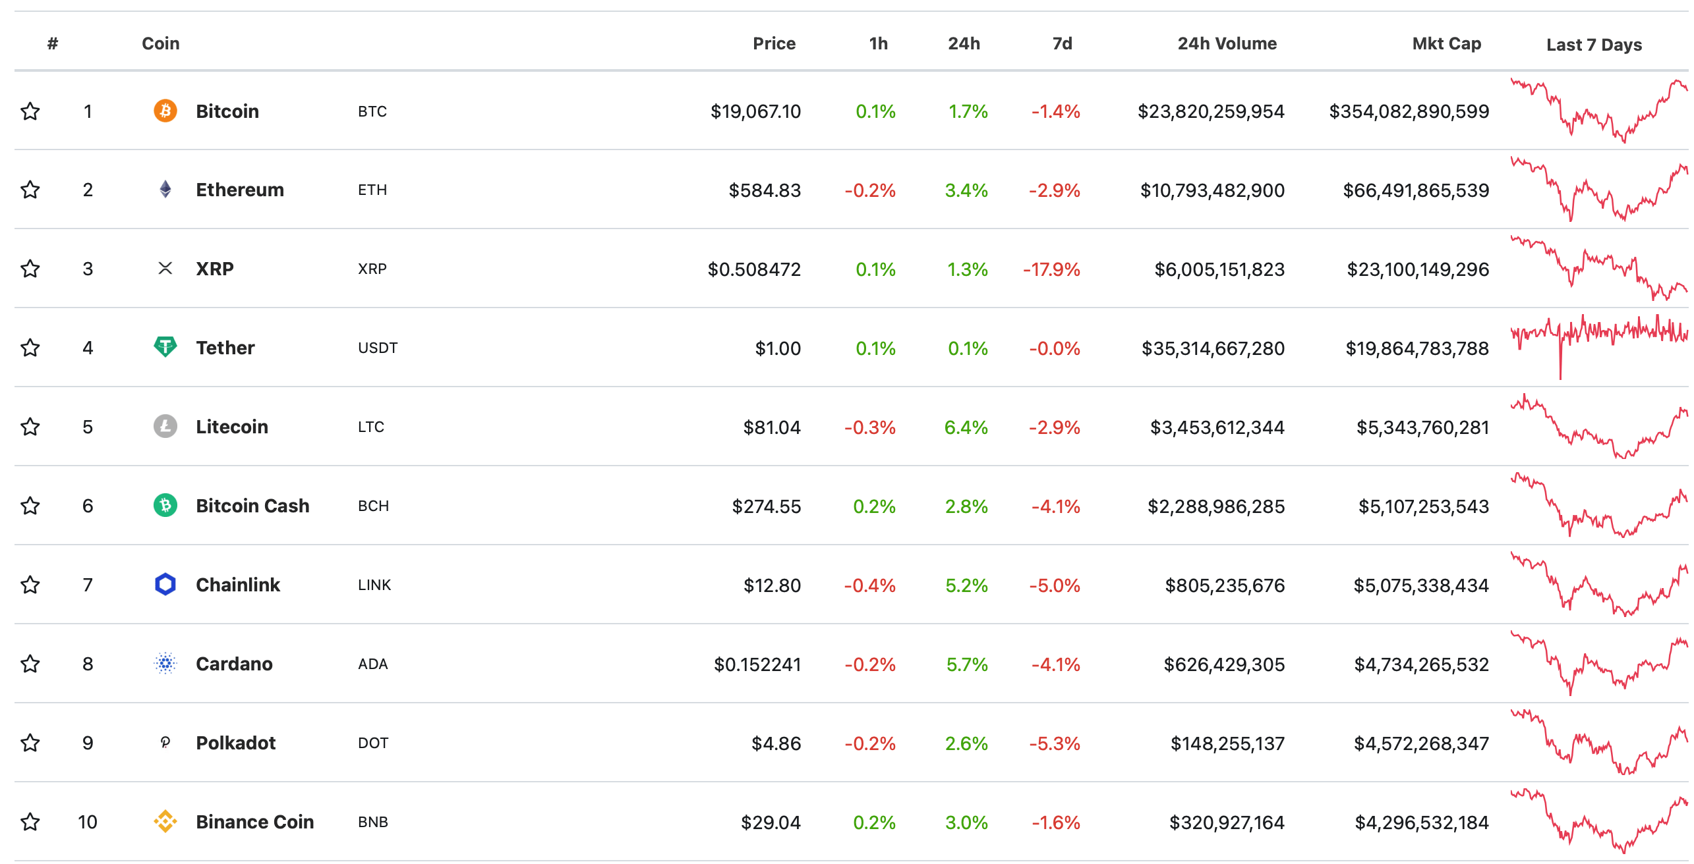This screenshot has width=1694, height=864.
Task: Open Tether's 7-day sparkline chart
Action: coord(1600,348)
